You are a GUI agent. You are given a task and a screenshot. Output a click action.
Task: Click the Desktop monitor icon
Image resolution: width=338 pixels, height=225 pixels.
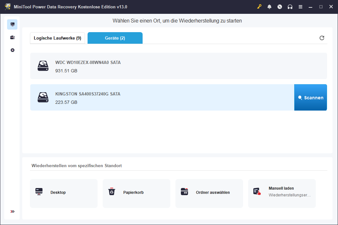coord(39,192)
